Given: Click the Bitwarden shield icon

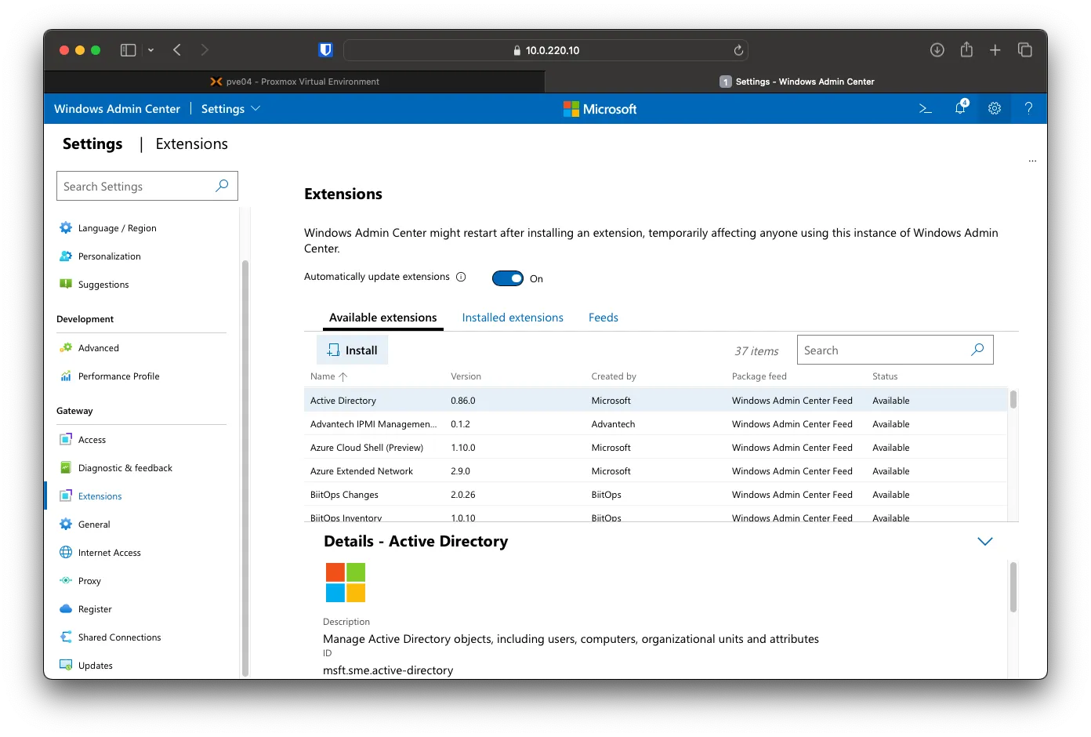Looking at the screenshot, I should pos(326,50).
